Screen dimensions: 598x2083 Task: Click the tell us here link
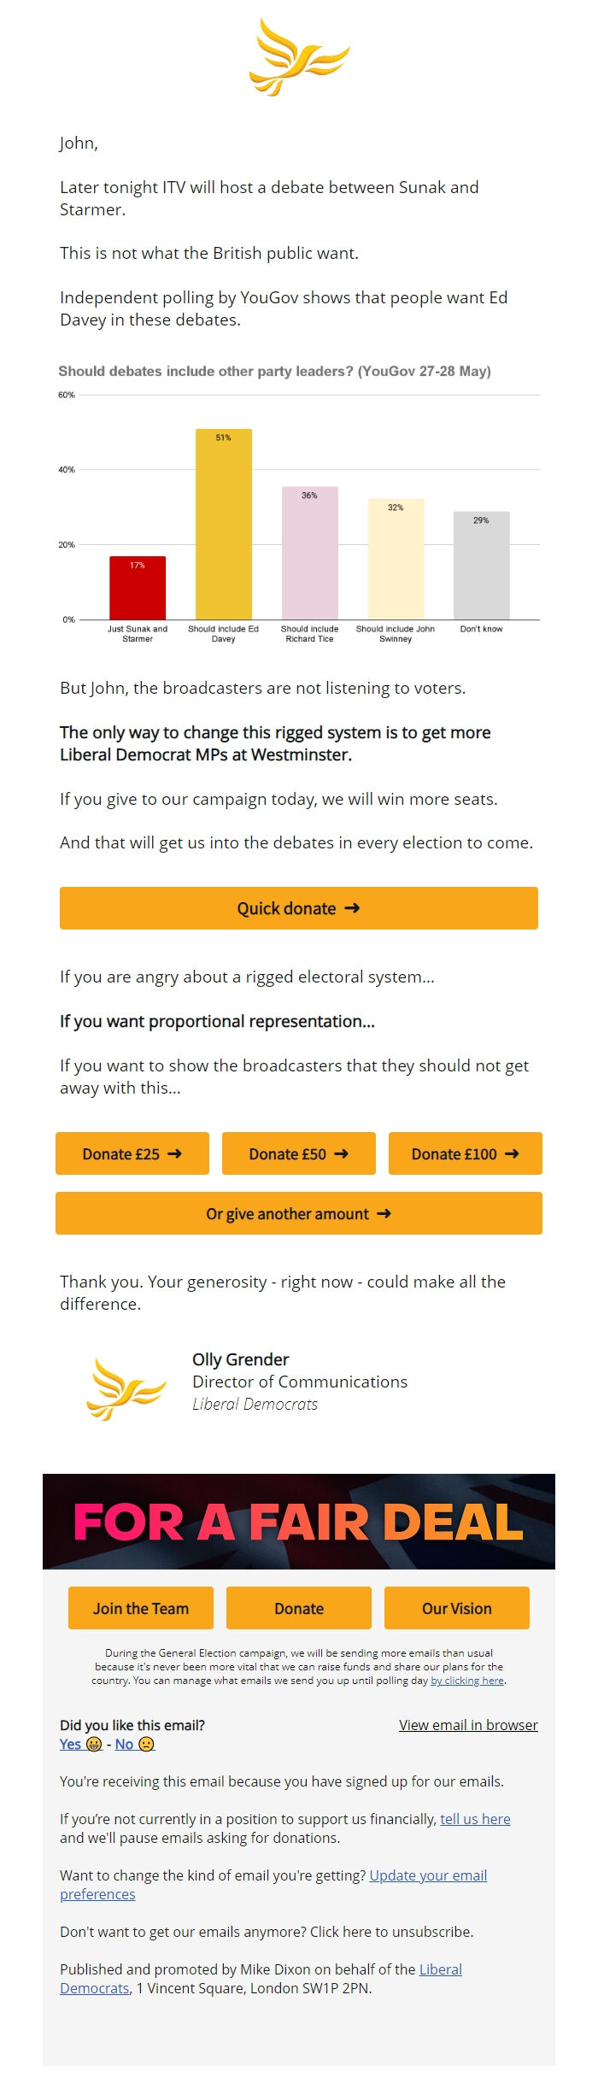474,1819
